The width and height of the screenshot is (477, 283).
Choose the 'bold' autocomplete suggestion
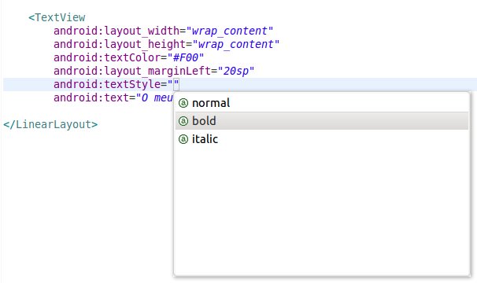pos(322,121)
